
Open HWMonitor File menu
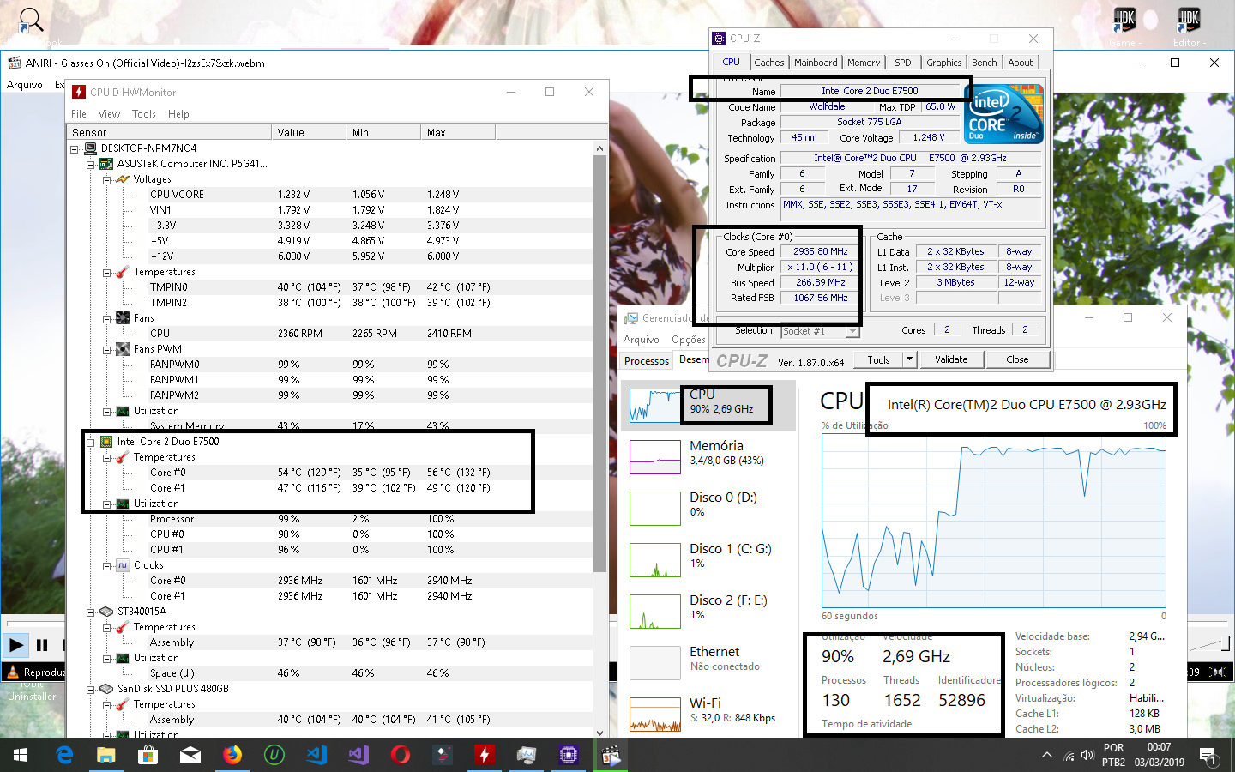[x=79, y=114]
